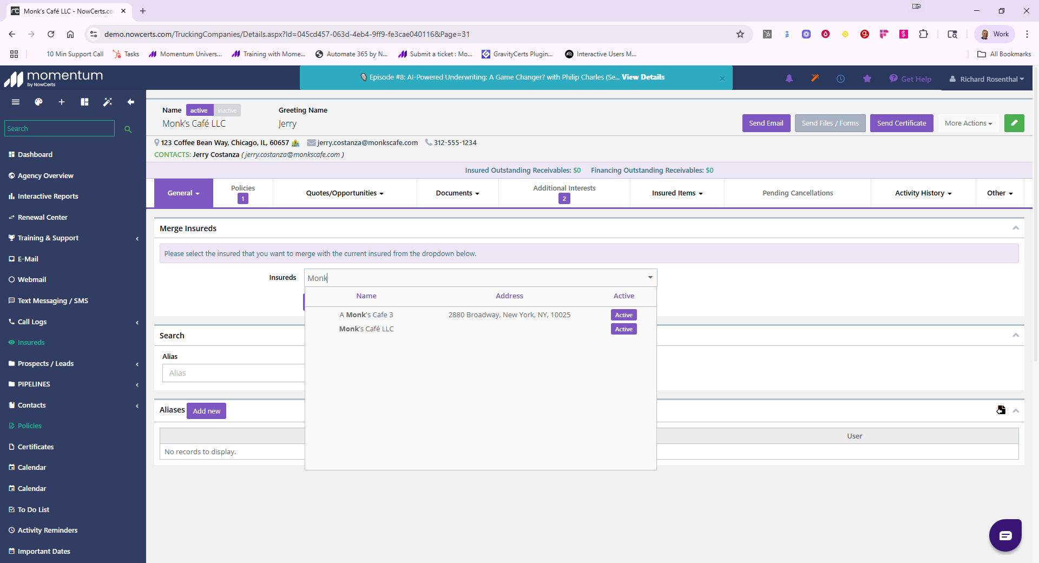
Task: Set insured status to active
Action: click(199, 110)
